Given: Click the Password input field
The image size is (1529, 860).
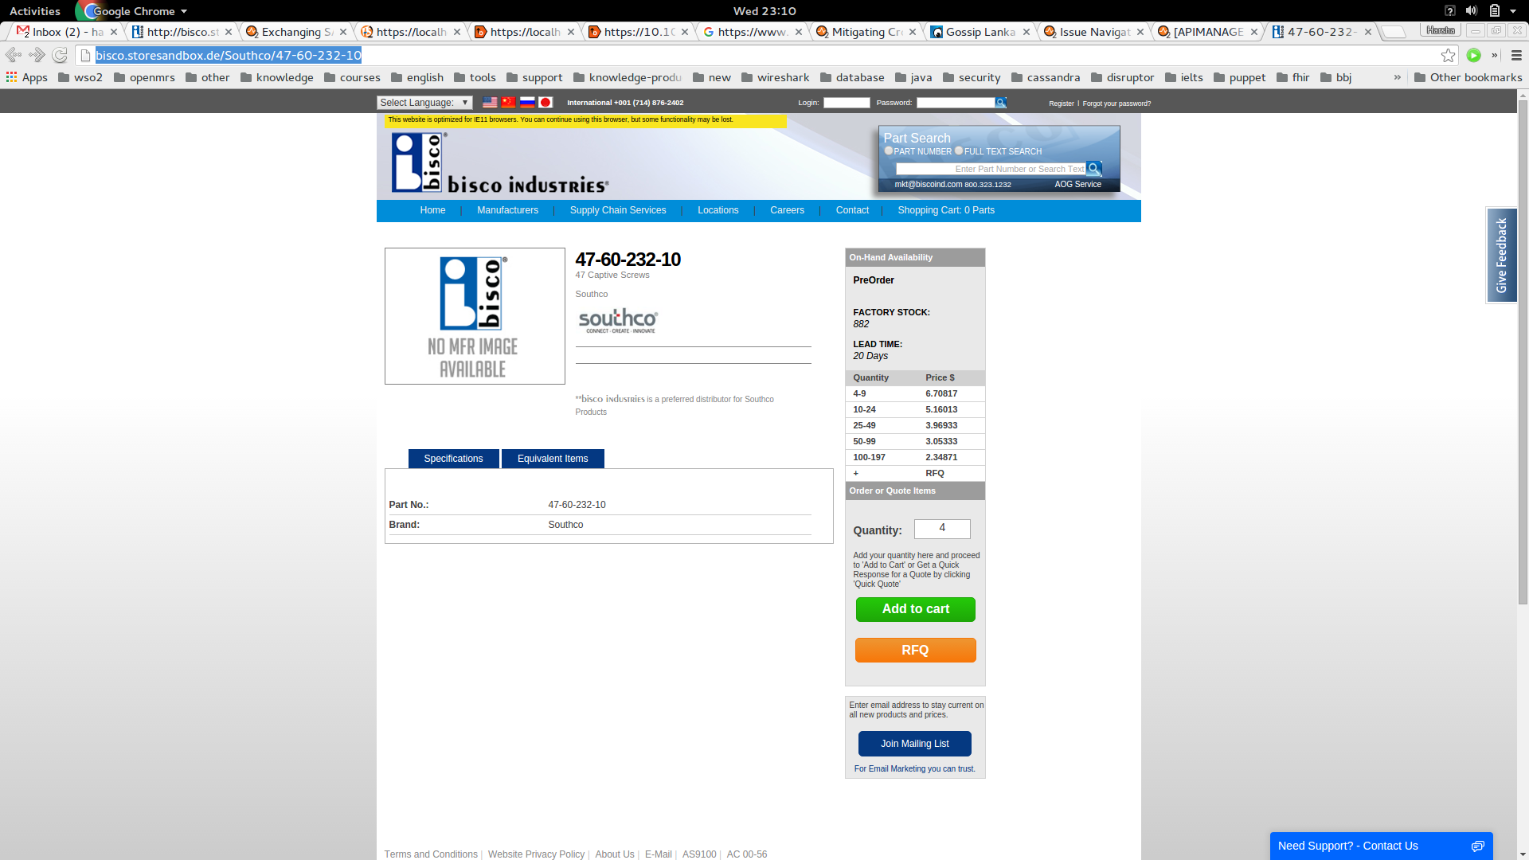Looking at the screenshot, I should 956,103.
